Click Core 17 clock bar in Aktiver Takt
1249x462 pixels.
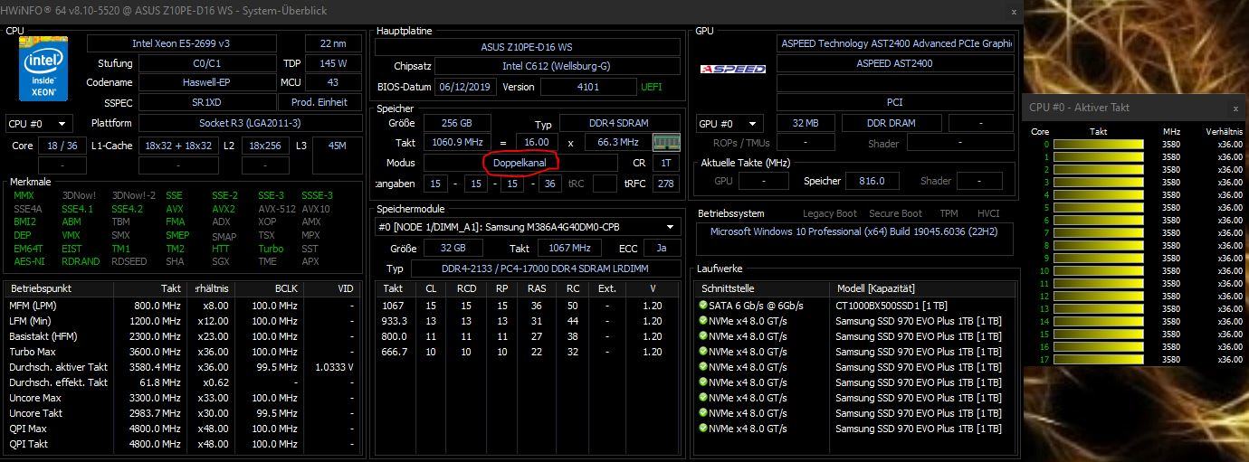point(1098,360)
